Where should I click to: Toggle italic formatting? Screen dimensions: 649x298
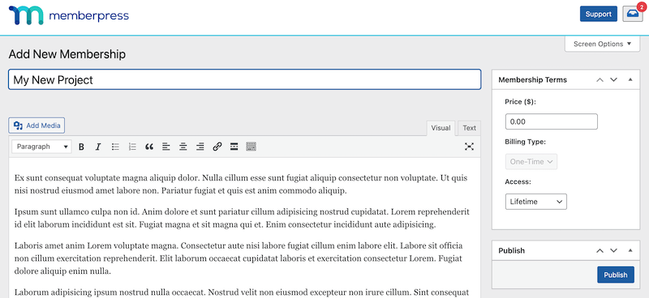(98, 147)
